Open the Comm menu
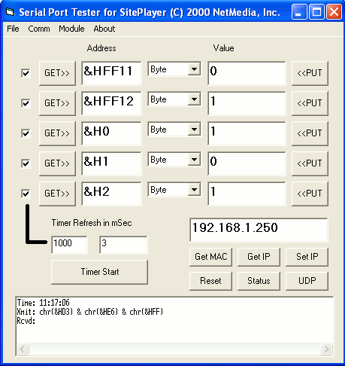 39,29
